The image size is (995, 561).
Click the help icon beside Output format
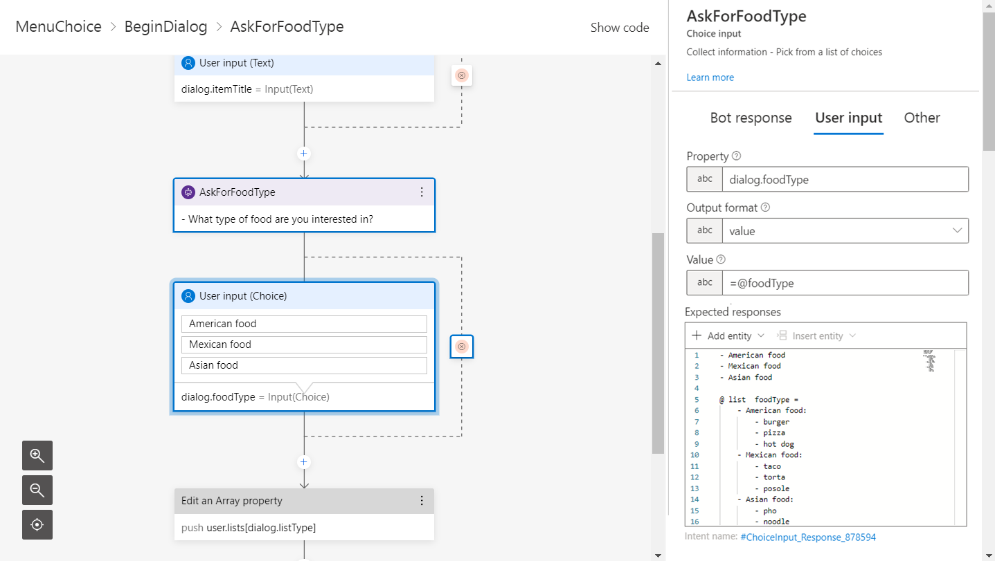765,208
